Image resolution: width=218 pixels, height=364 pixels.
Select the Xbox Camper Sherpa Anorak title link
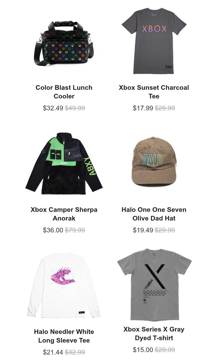(x=64, y=214)
